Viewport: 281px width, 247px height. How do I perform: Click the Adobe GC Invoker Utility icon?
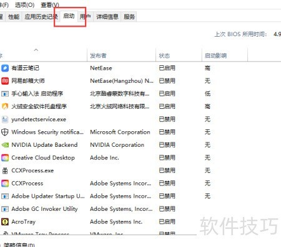point(5,209)
